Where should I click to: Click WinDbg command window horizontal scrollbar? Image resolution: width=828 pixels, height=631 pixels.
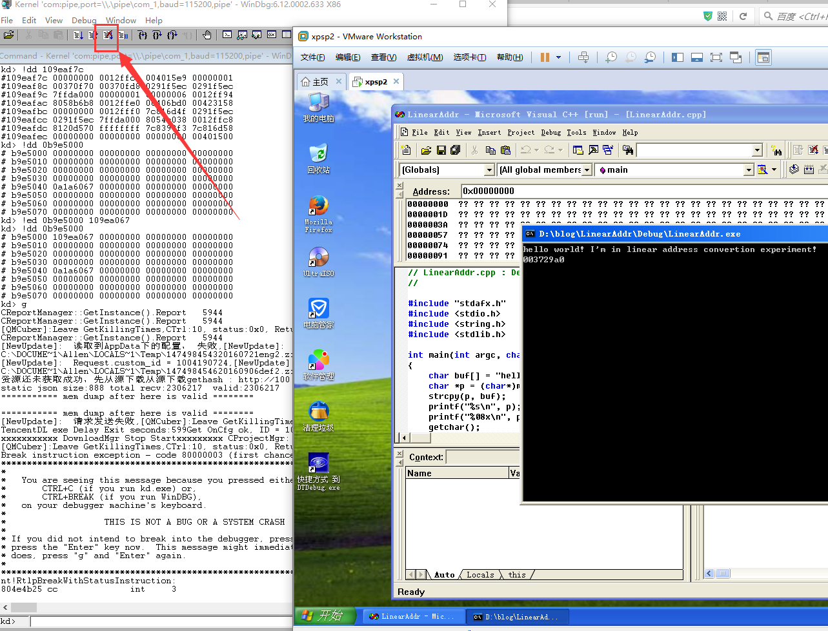(147, 608)
